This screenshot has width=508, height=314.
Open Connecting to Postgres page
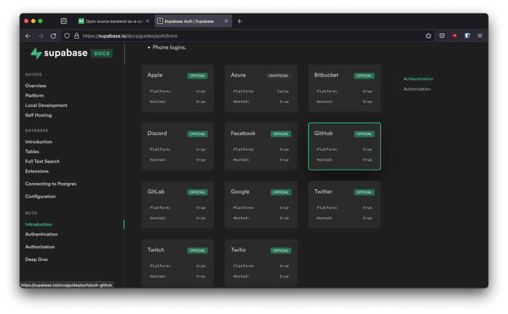tap(51, 184)
